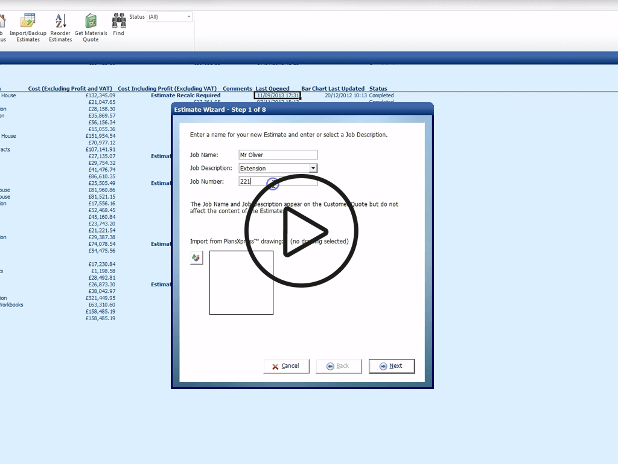The height and width of the screenshot is (464, 618).
Task: Select the £132,345.09 cost cell
Action: (x=101, y=95)
